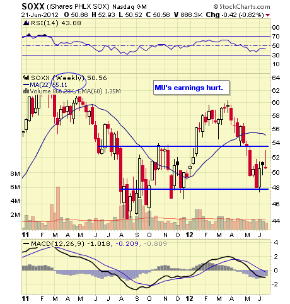Viewport: 290px width, 304px height.
Task: Click the upper horizontal resistance line near 53.5
Action: coord(183,146)
